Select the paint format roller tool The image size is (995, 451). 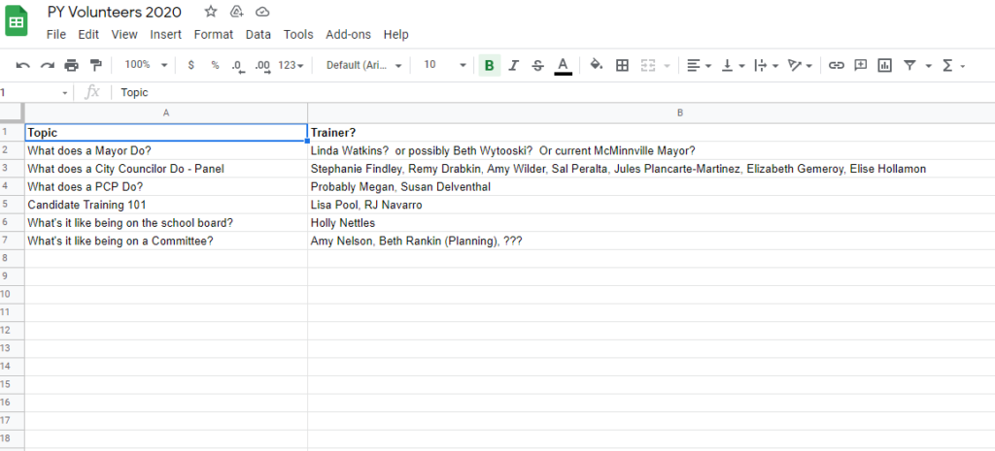95,65
